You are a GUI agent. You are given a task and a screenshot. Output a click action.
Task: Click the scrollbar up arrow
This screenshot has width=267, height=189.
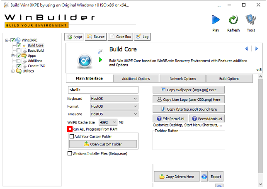260,77
